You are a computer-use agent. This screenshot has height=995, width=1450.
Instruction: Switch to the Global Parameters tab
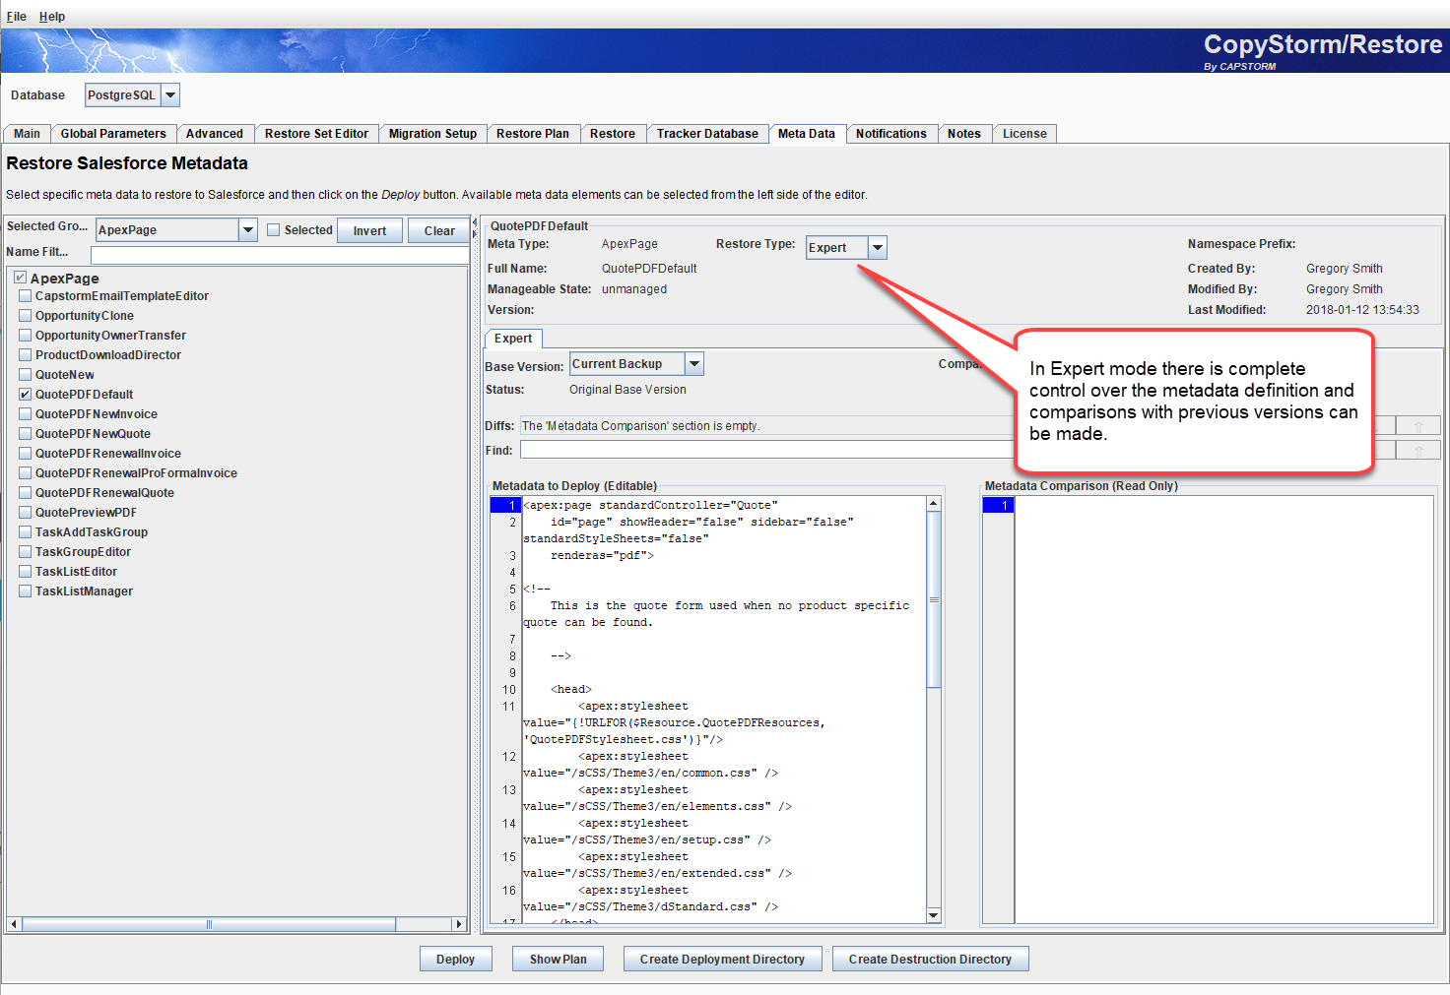[x=113, y=134]
